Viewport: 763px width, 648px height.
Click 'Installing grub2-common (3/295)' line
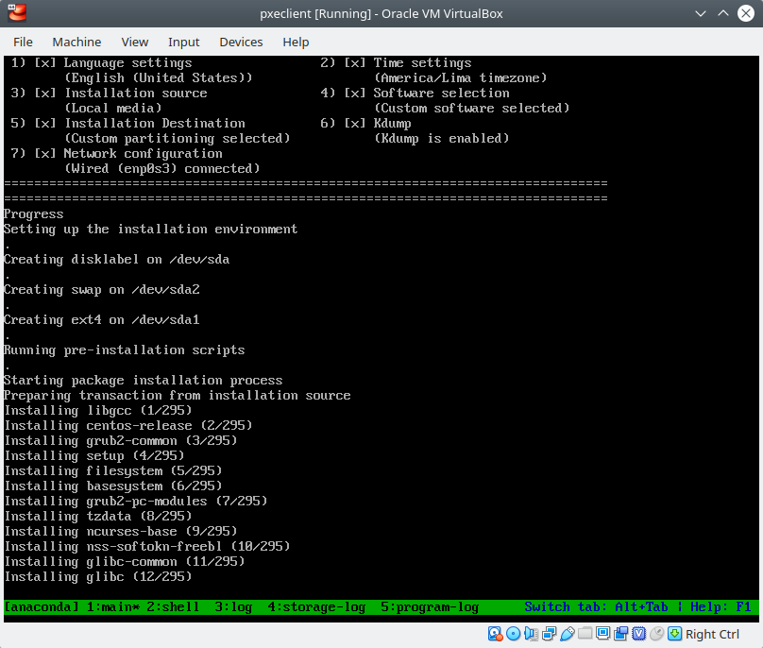[x=121, y=440]
